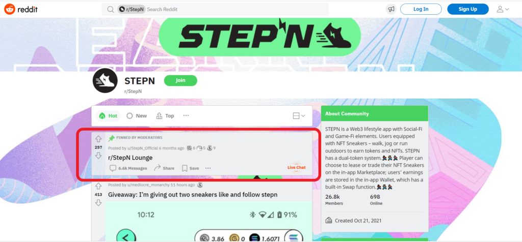Sort posts by New

point(137,116)
